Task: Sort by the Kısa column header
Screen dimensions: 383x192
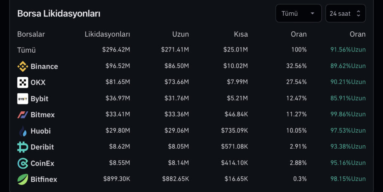Action: [241, 34]
